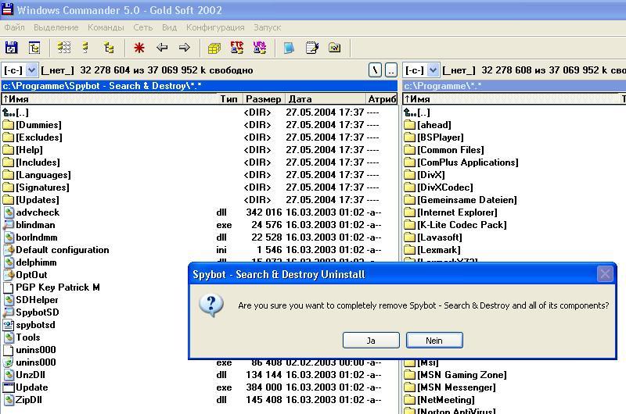Click the reread source floppy toolbar icon
Viewport: 626px width, 414px height.
(x=11, y=48)
